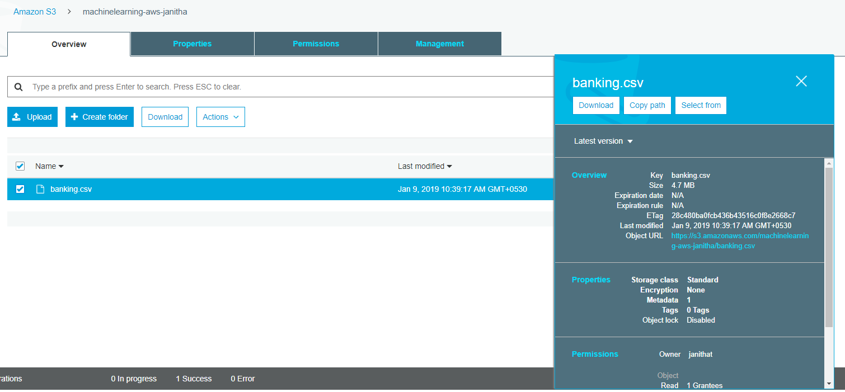The height and width of the screenshot is (392, 845).
Task: Click the 1 Success status text
Action: (194, 379)
